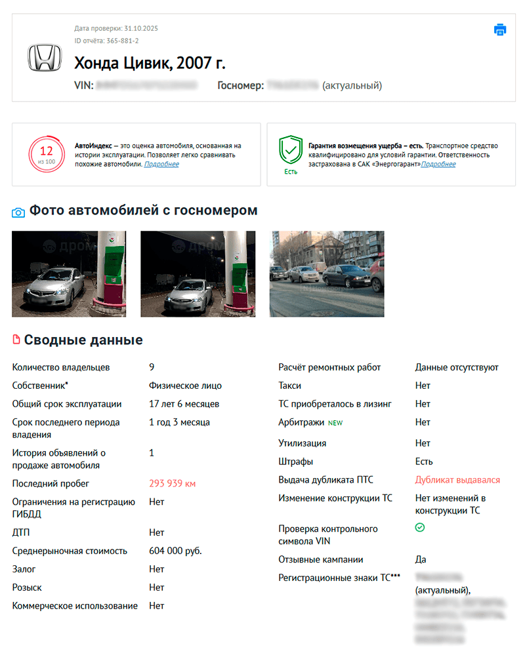
Task: Click the NEW badge next to Арбитражи
Action: [335, 422]
